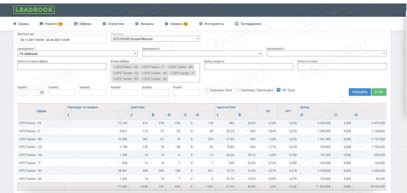Viewport: 407px width, 193px height.
Task: Click the ПОКАЗАТЬ button
Action: click(x=360, y=92)
